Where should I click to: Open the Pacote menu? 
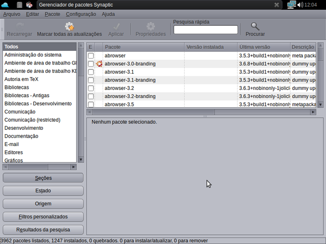coord(52,14)
